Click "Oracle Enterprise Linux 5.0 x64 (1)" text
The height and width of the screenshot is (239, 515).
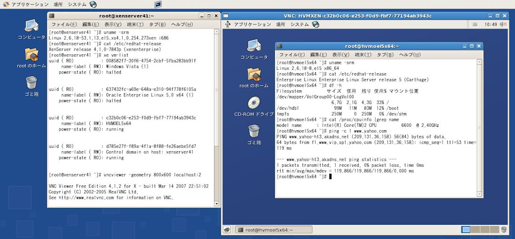[x=150, y=95]
